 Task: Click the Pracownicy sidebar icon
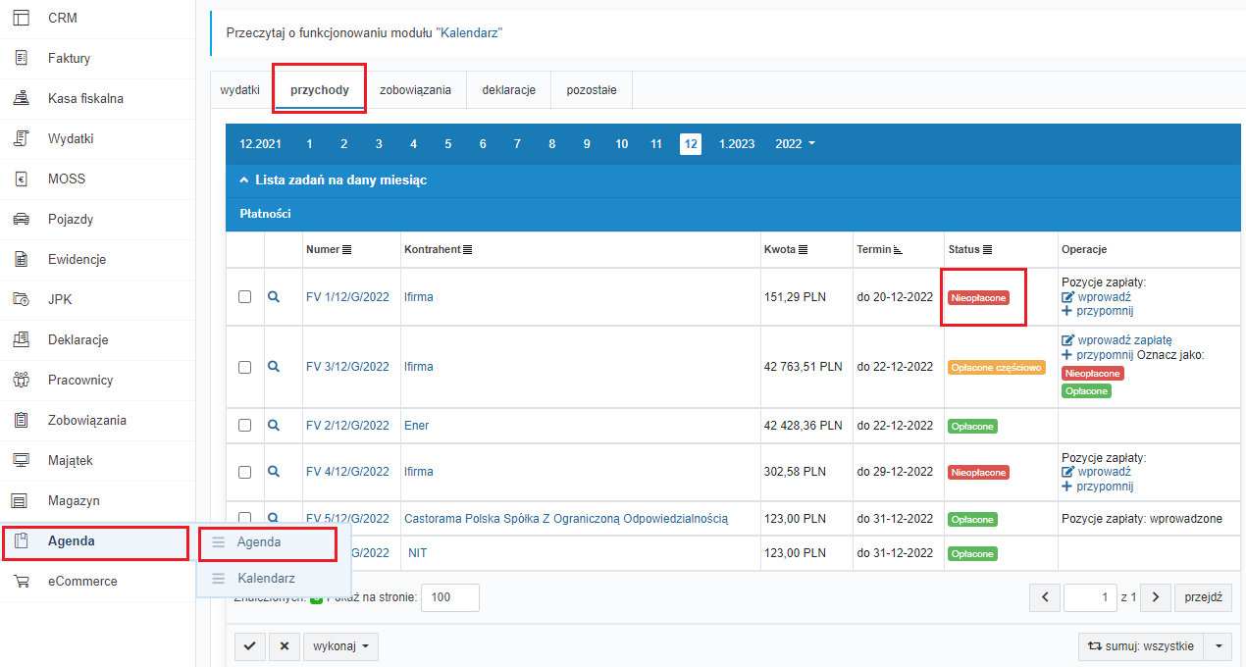21,380
